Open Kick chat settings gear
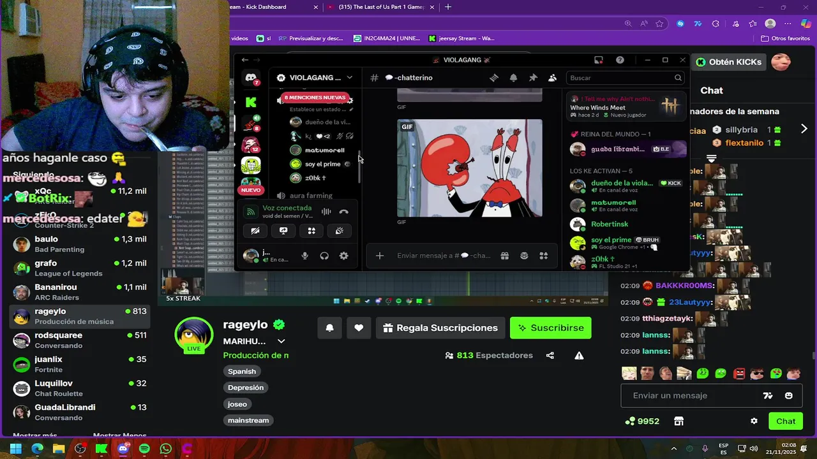Image resolution: width=817 pixels, height=459 pixels. click(754, 421)
